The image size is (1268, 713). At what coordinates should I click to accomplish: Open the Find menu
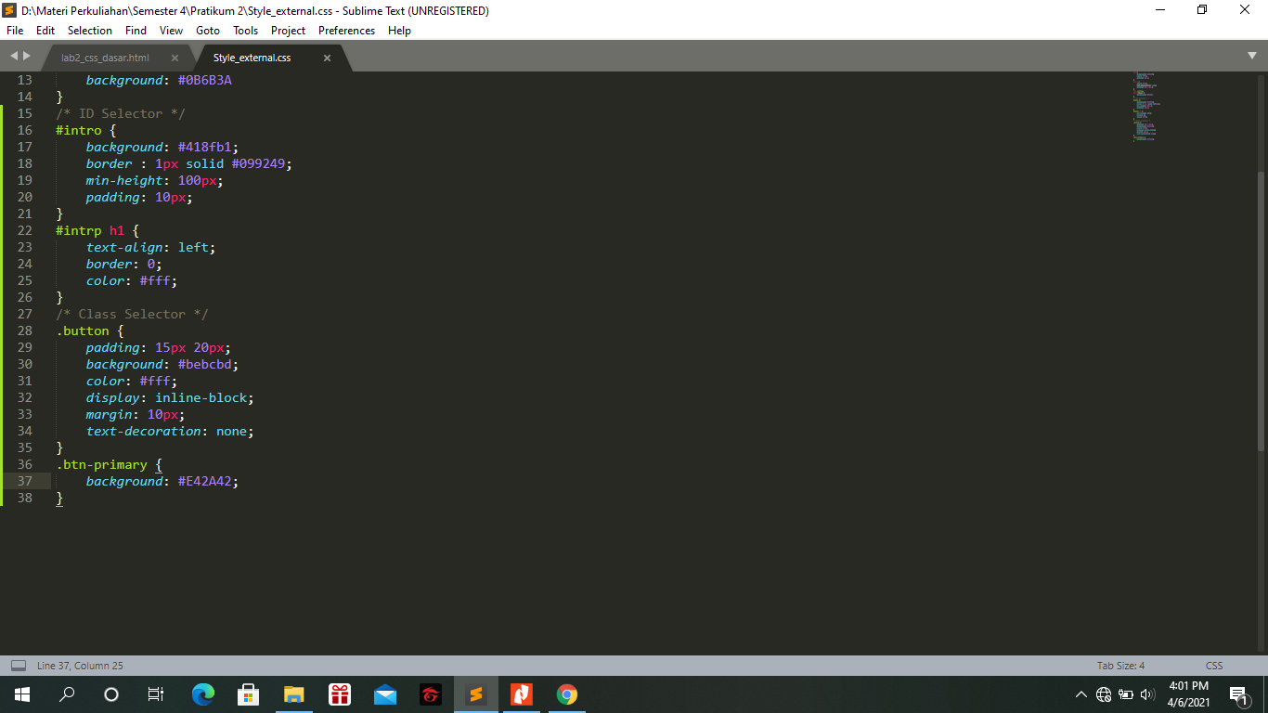(136, 31)
